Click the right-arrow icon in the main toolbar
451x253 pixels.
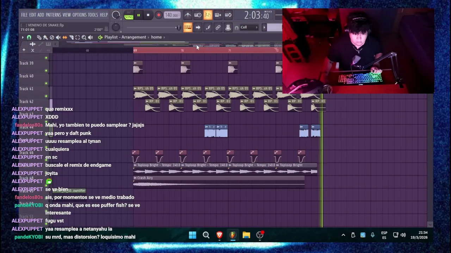(198, 27)
